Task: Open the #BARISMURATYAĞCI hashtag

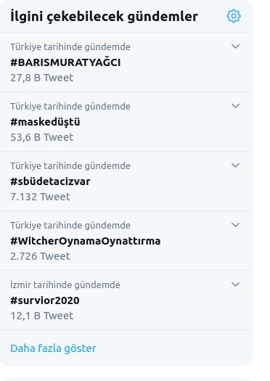Action: [x=65, y=62]
